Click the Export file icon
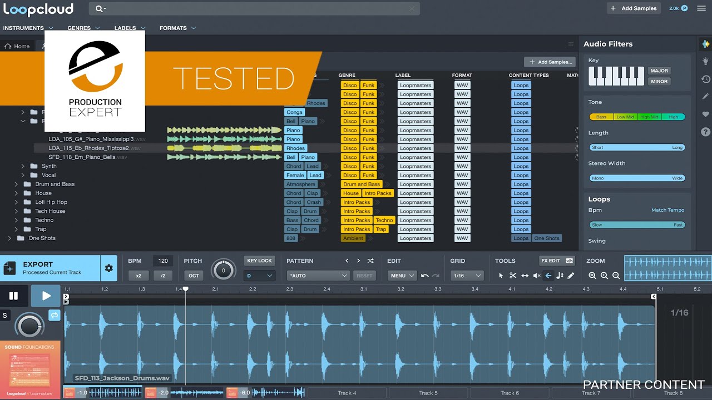 [10, 269]
